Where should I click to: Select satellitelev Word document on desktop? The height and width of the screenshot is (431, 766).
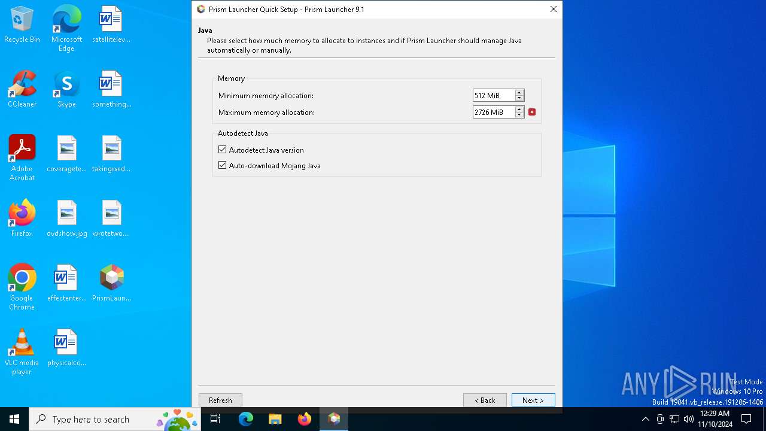coord(111,25)
